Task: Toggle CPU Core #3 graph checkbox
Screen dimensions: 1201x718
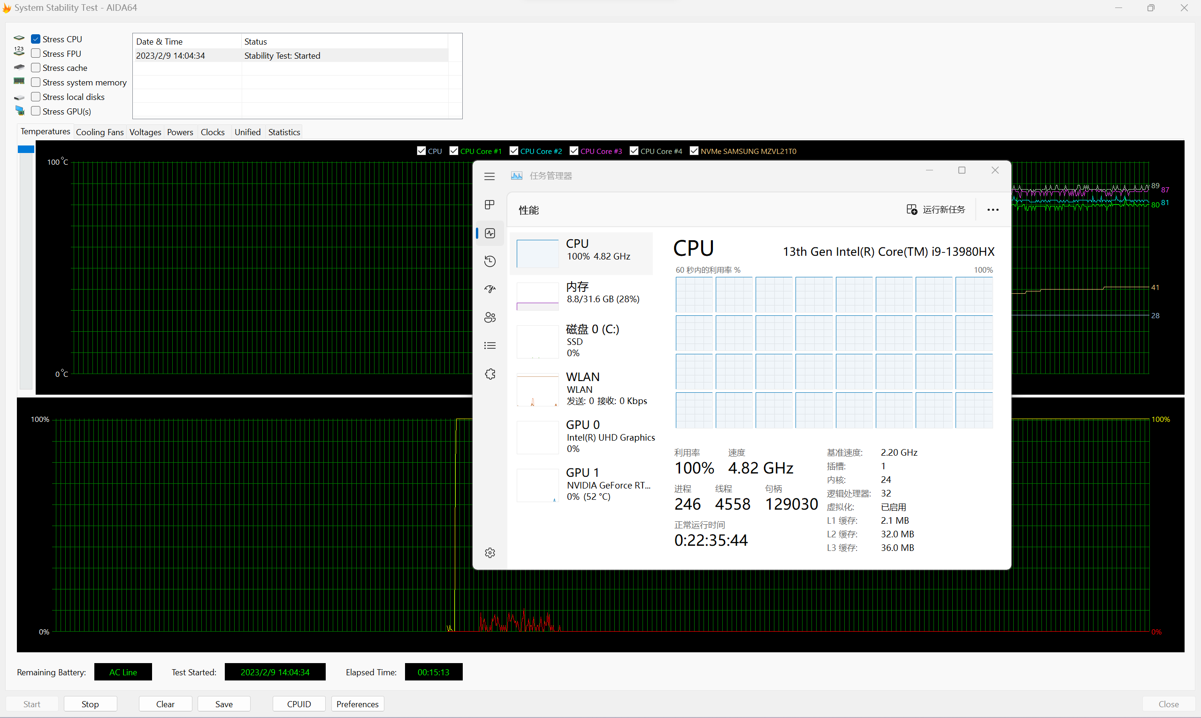Action: [574, 151]
